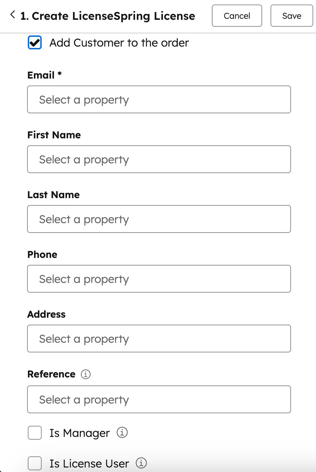Choose a property for Phone

[159, 279]
